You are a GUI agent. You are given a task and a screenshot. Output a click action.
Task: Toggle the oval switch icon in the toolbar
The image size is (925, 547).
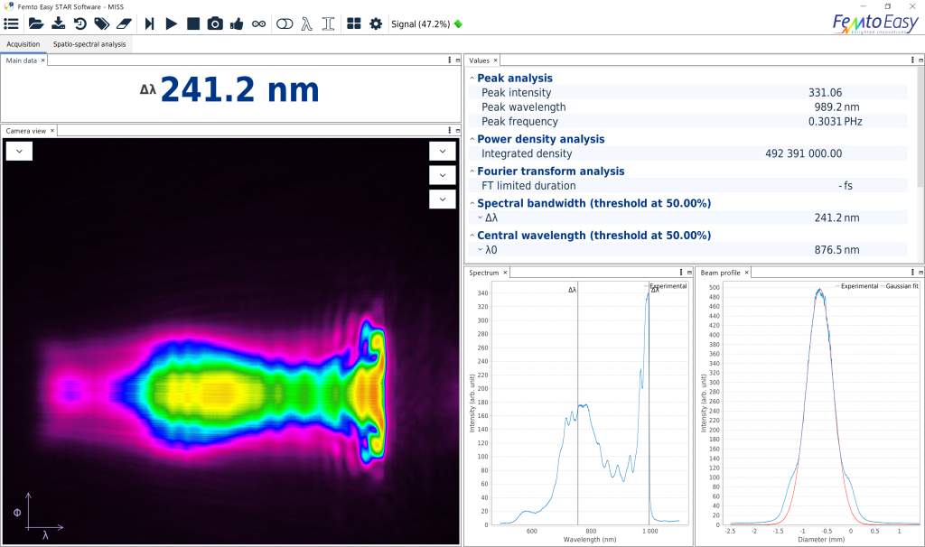(x=284, y=23)
